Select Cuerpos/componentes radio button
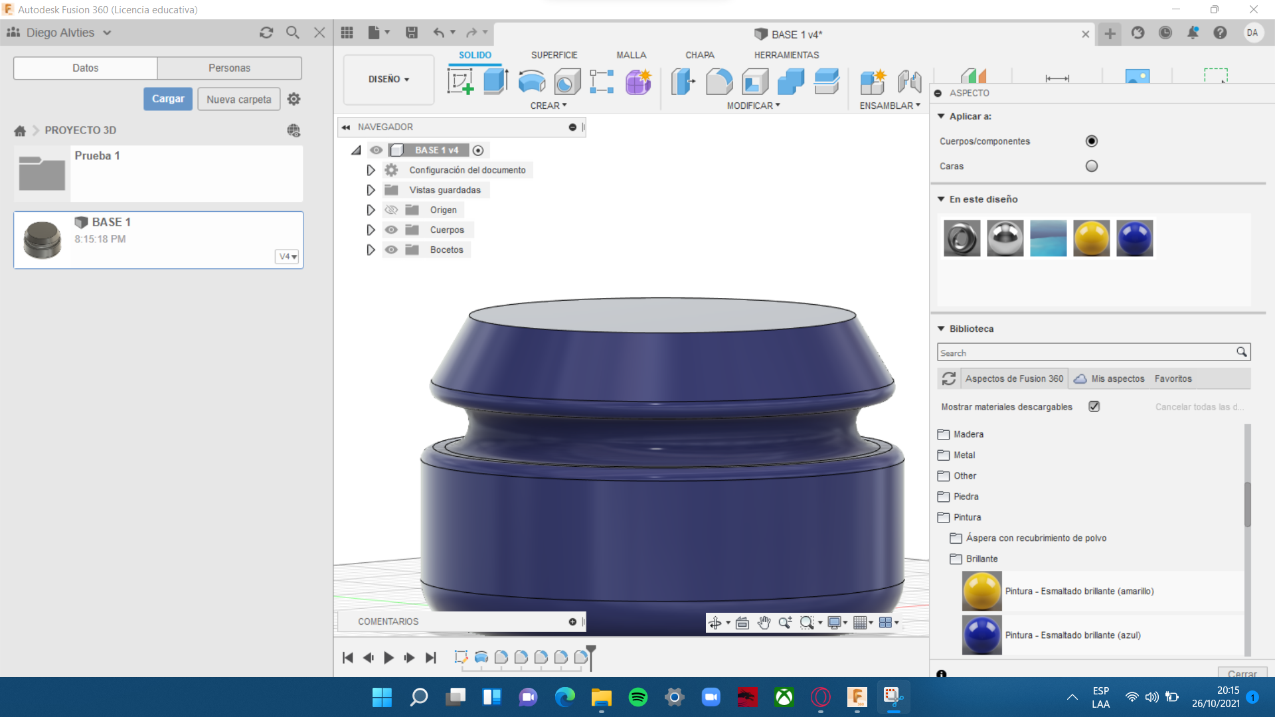This screenshot has height=717, width=1275. pyautogui.click(x=1092, y=141)
